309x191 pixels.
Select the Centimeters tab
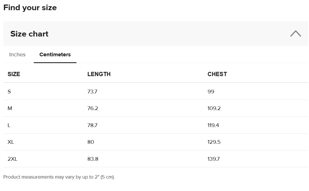(55, 55)
